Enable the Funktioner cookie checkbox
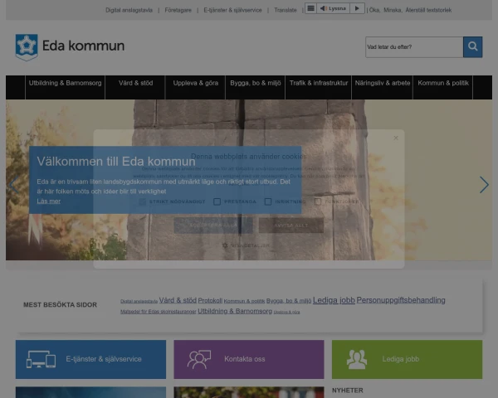 click(x=318, y=201)
